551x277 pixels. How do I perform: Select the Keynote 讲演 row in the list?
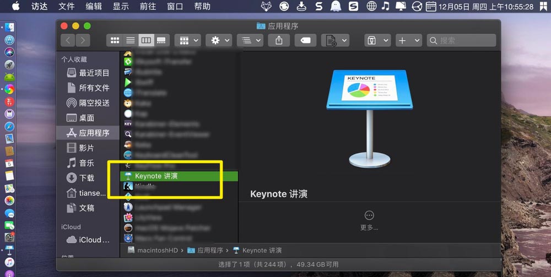tap(179, 176)
